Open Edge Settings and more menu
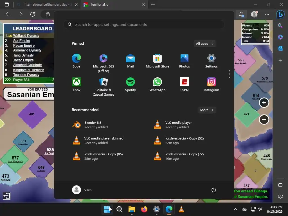The height and width of the screenshot is (216, 288). click(x=267, y=14)
